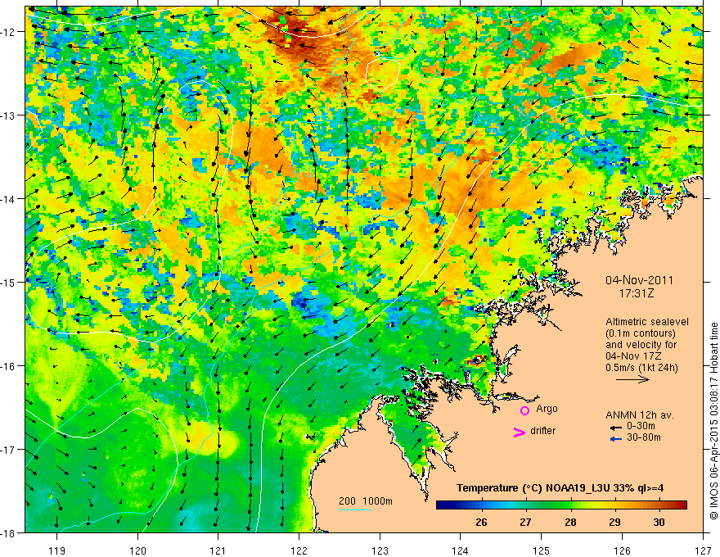
Task: Click the blue 30-80m arrow symbol
Action: coord(615,439)
